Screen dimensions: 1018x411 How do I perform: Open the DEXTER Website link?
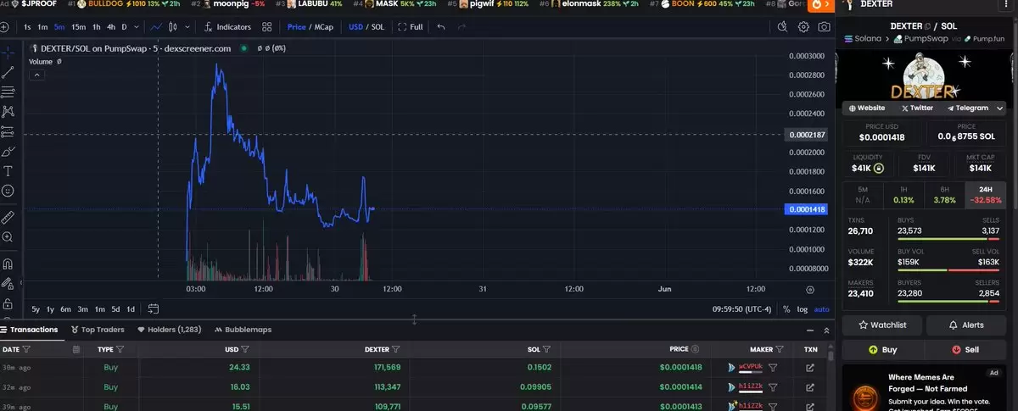click(x=867, y=108)
